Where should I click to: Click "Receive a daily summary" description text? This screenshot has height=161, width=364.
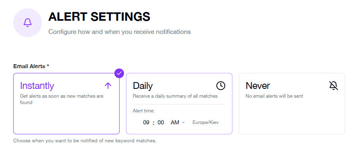[175, 96]
